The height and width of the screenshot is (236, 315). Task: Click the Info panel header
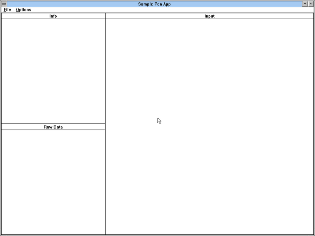click(53, 16)
